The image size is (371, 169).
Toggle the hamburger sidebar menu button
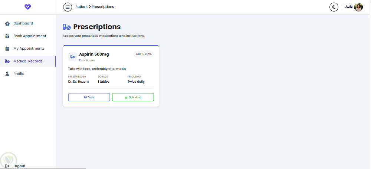[x=68, y=7]
